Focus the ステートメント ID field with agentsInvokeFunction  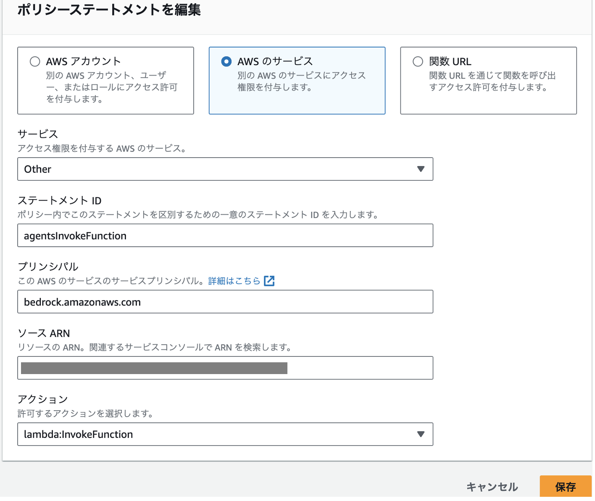coord(225,236)
